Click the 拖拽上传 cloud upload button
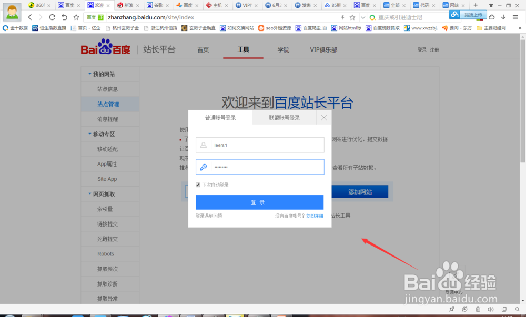Screen dimensions: 526x317 point(468,14)
